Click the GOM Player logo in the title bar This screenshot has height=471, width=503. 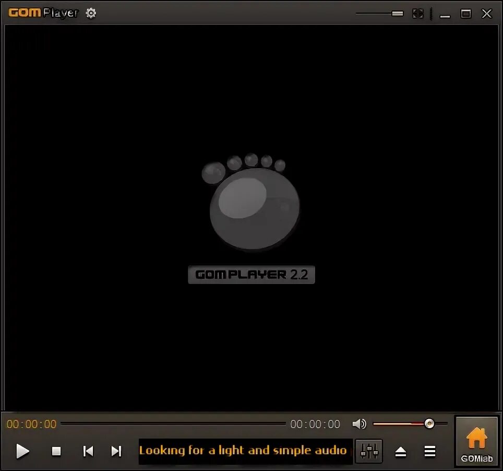[x=43, y=13]
